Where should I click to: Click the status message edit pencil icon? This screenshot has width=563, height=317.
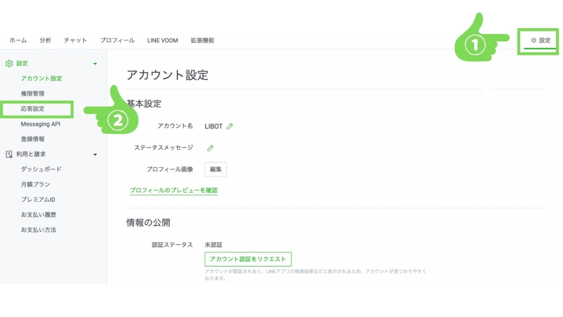click(210, 148)
